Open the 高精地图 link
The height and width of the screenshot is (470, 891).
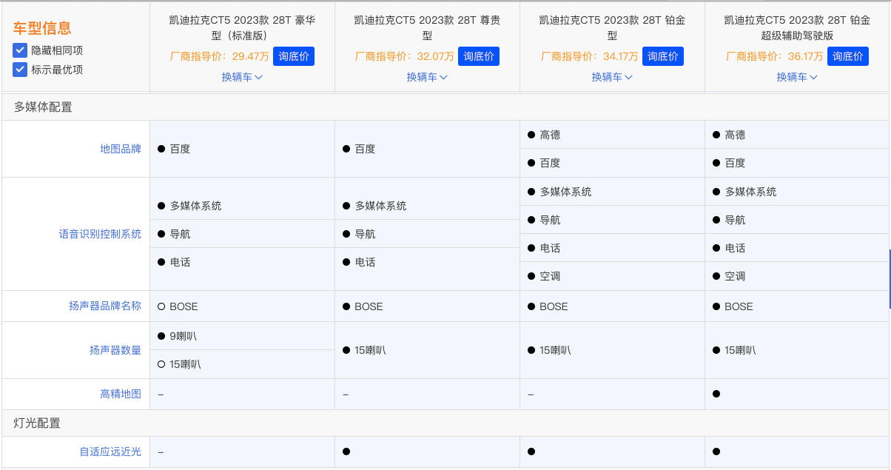[x=121, y=394]
